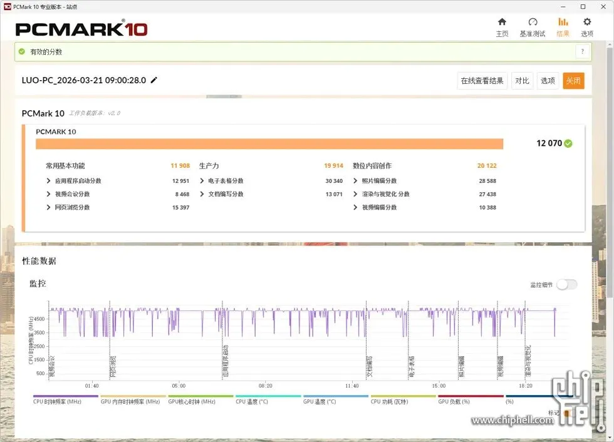Click the 文档编写分数 value 13 071
614x442 pixels.
tap(334, 194)
